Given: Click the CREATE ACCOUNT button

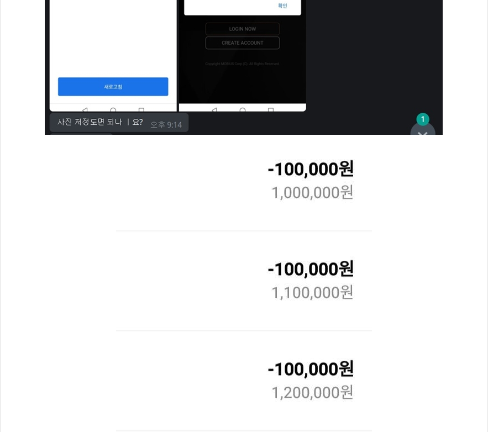Looking at the screenshot, I should pos(243,43).
